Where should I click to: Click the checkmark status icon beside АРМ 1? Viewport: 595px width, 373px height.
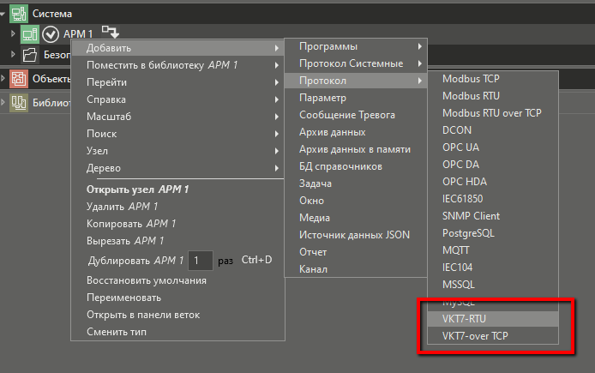(50, 34)
